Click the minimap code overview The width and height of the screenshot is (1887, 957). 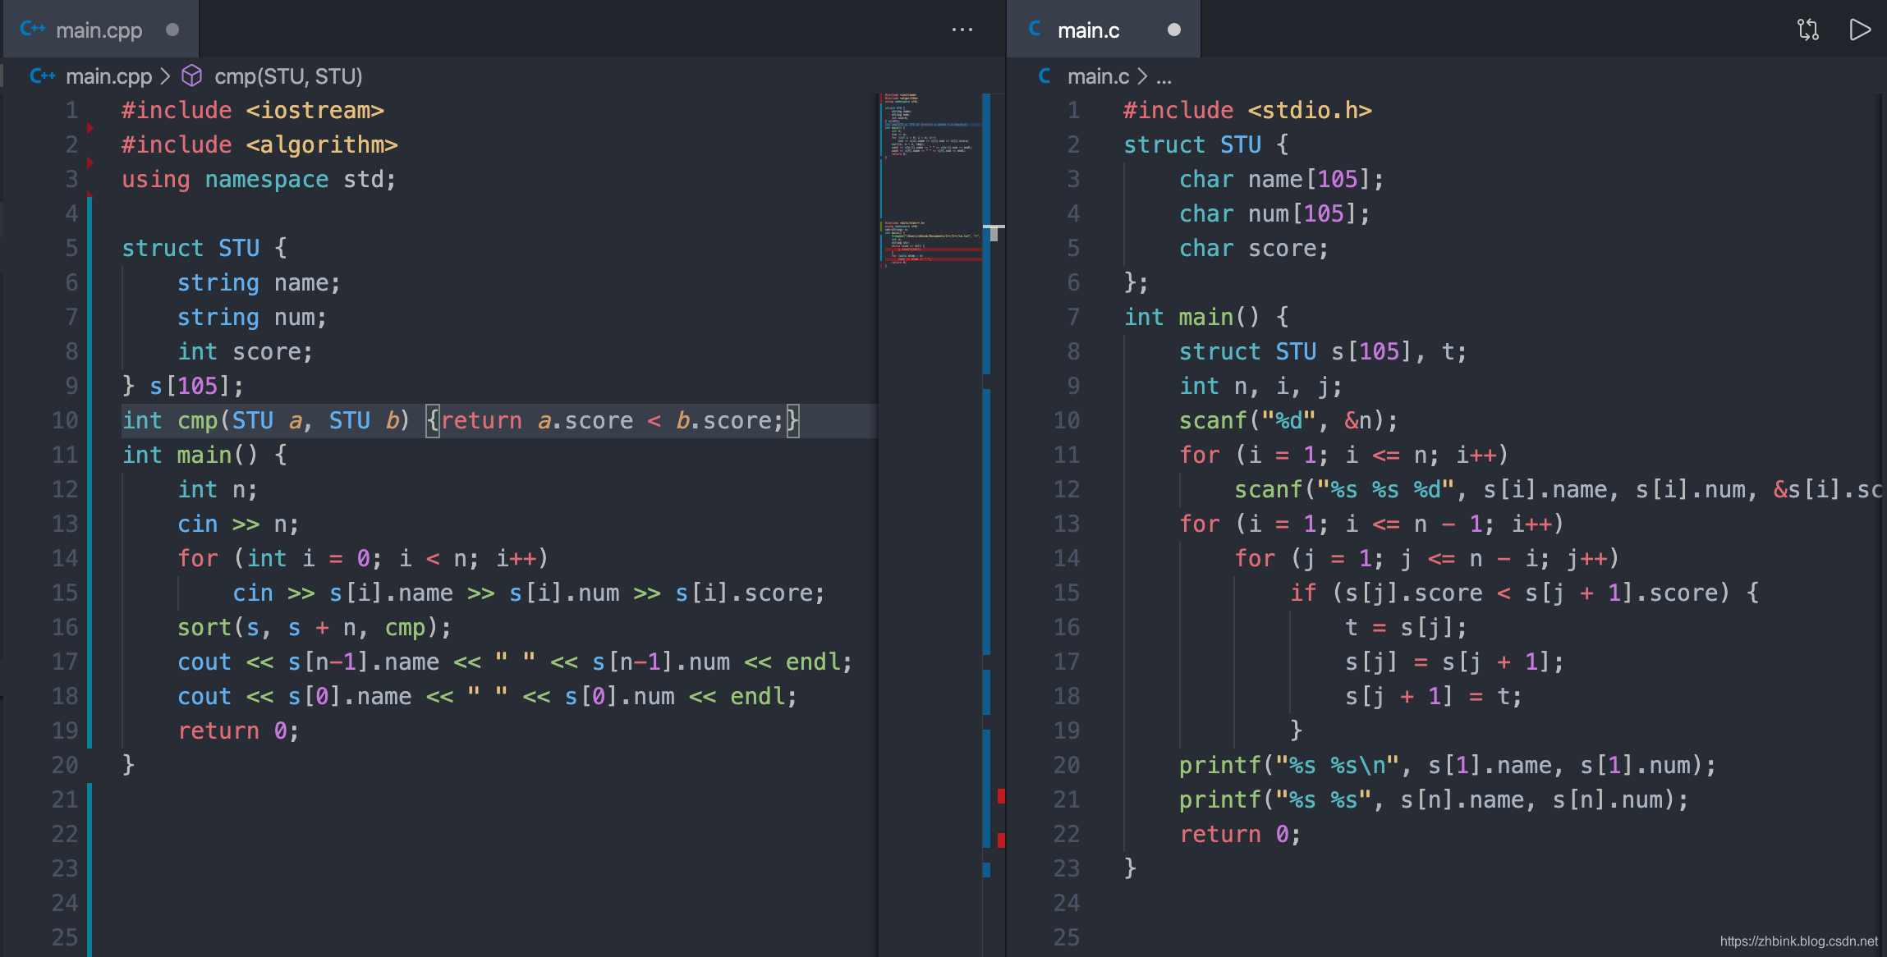[x=930, y=181]
